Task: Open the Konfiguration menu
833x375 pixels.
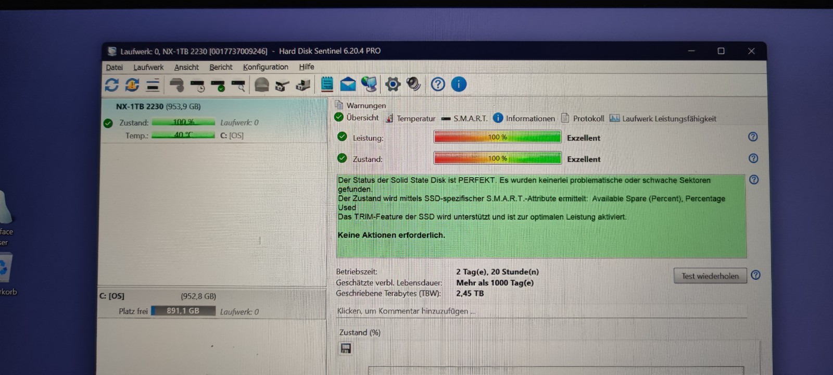Action: (266, 67)
